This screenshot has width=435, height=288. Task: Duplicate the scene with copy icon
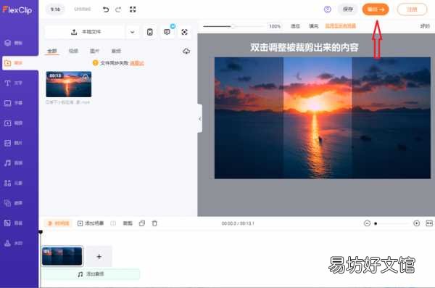[142, 223]
